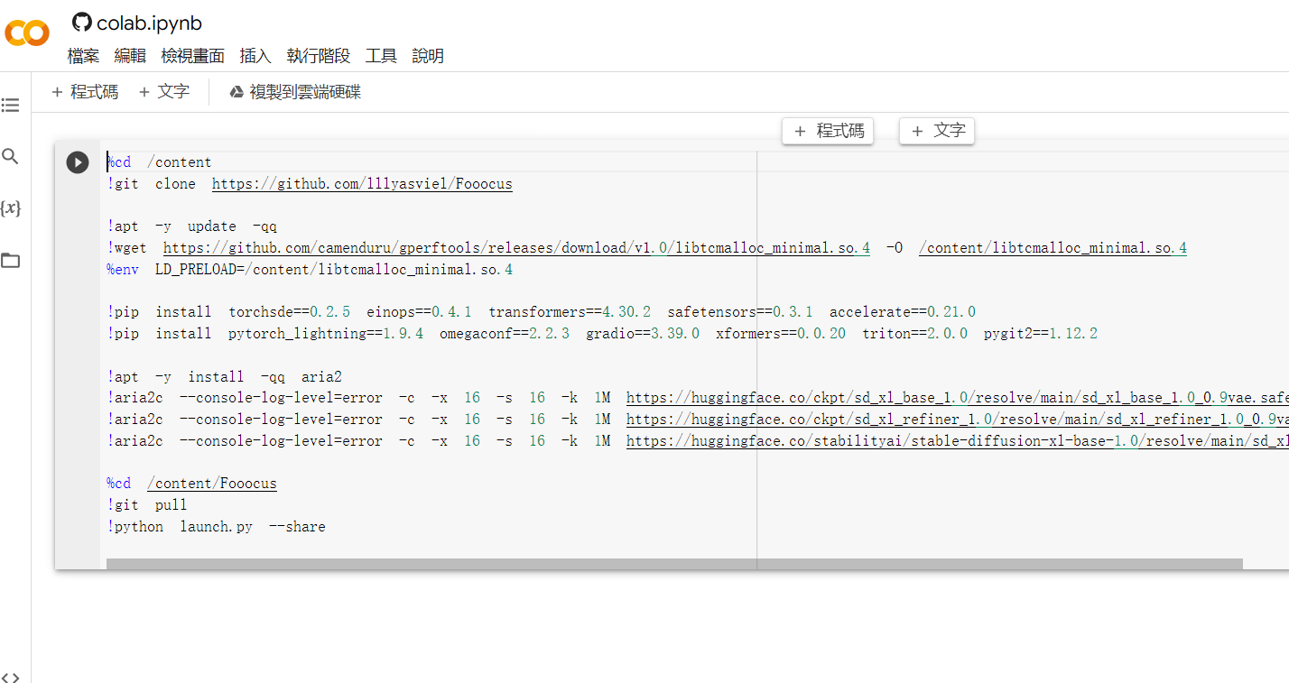Screen dimensions: 1289x683
Task: Open the 說明 menu
Action: tap(428, 56)
